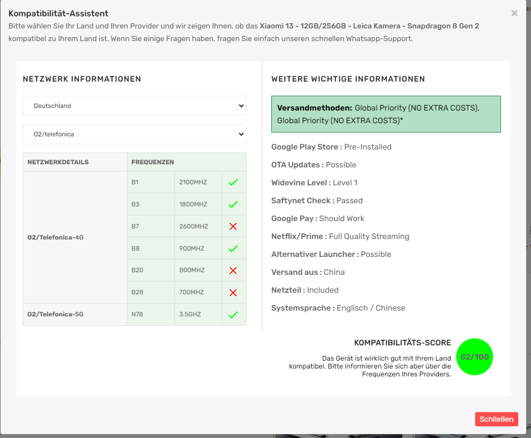This screenshot has height=438, width=531.
Task: Click the red cross for band B7
Action: pos(233,226)
